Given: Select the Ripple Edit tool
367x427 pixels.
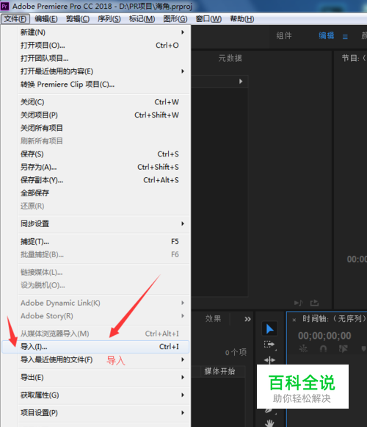Looking at the screenshot, I should click(x=269, y=360).
